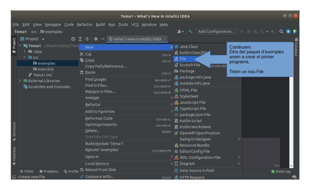The height and width of the screenshot is (190, 310).
Task: Expand the Refactor submenu in context menu
Action: pyautogui.click(x=126, y=104)
